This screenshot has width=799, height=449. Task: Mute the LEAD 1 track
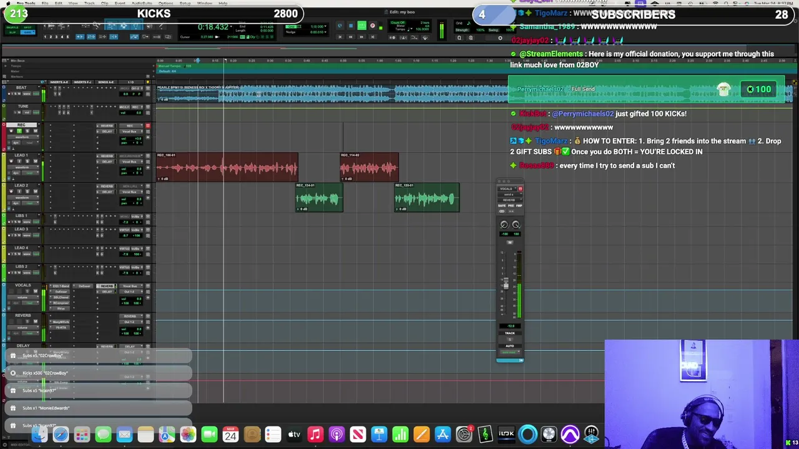click(36, 161)
